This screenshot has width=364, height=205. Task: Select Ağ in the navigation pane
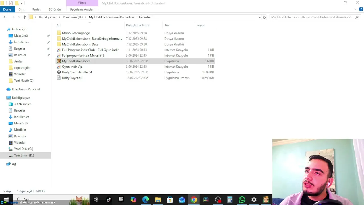pyautogui.click(x=14, y=164)
